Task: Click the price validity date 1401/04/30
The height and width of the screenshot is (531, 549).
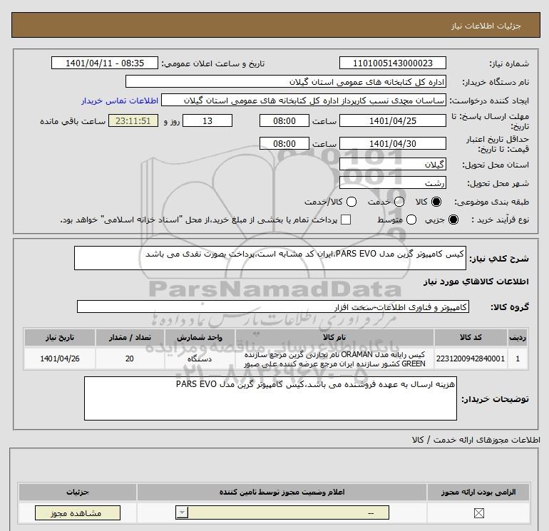Action: click(x=392, y=143)
